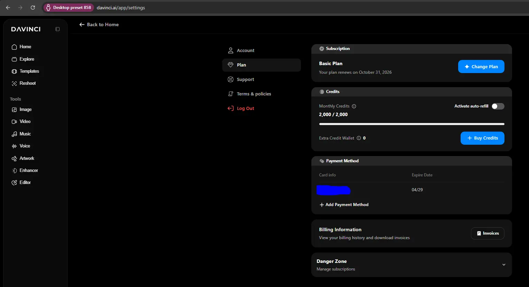Click the Terms & policies document icon

coord(230,94)
